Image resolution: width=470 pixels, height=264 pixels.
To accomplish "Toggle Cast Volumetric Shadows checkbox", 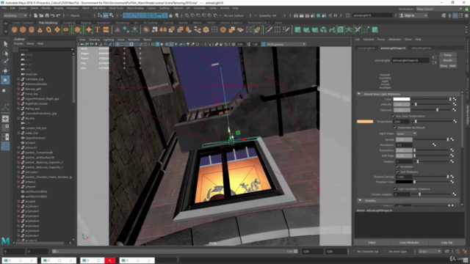I will tap(395, 189).
